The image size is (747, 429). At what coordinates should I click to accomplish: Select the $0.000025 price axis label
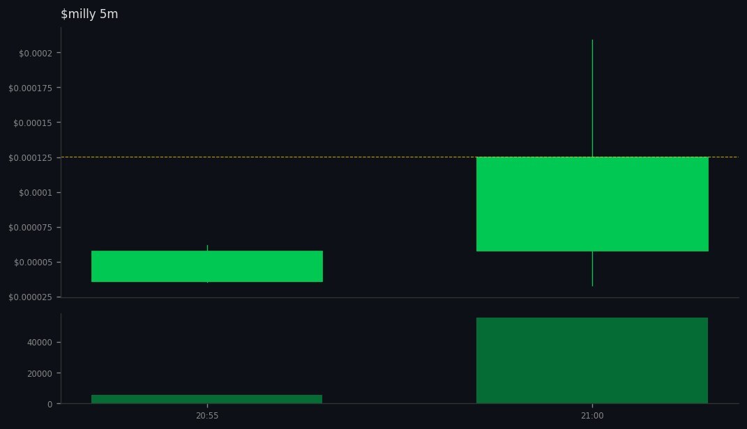(31, 297)
